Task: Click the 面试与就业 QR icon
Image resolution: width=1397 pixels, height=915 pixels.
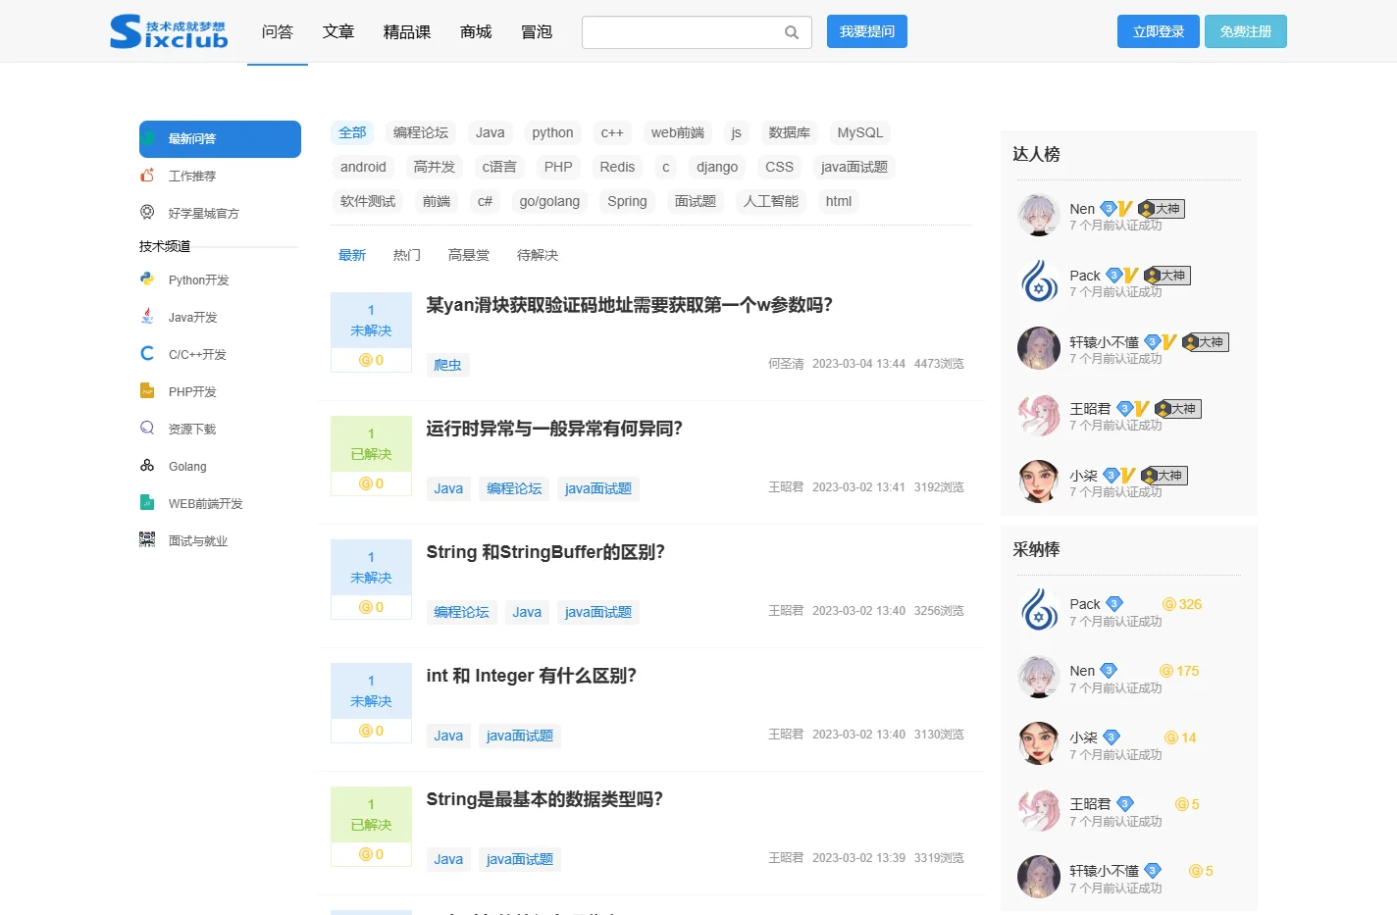Action: click(x=147, y=540)
